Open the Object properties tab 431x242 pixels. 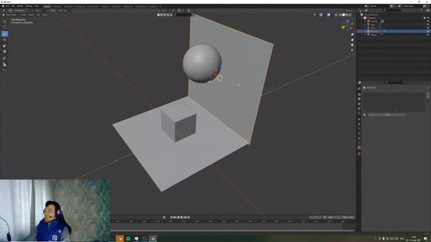[359, 120]
